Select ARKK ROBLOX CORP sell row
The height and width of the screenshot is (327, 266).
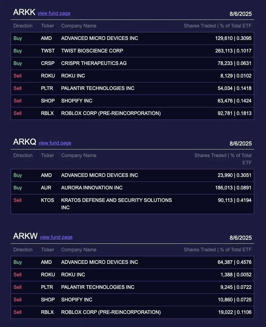(132, 113)
